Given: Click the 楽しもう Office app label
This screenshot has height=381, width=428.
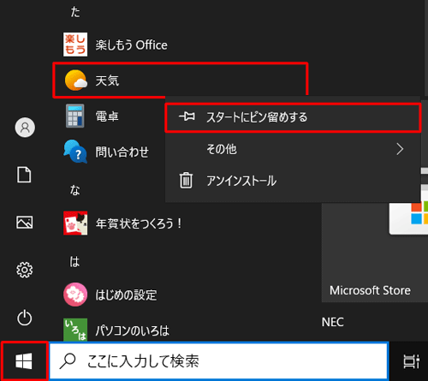Looking at the screenshot, I should click(131, 45).
